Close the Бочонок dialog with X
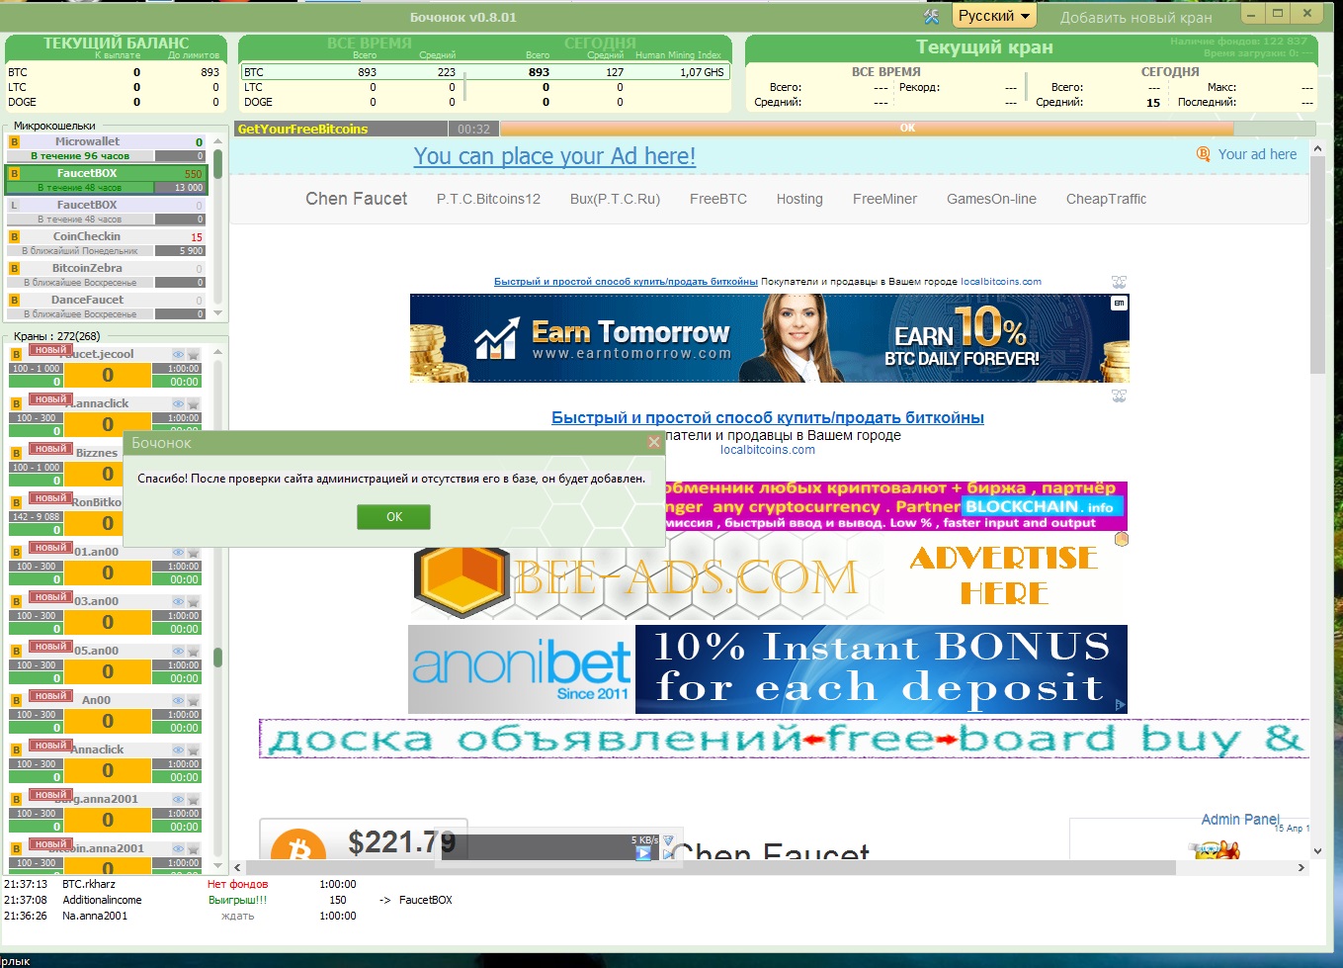Viewport: 1343px width, 968px height. (x=653, y=442)
